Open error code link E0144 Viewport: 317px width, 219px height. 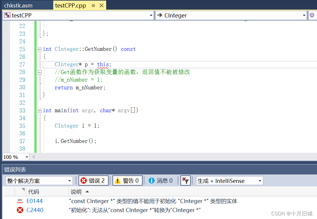coord(35,201)
